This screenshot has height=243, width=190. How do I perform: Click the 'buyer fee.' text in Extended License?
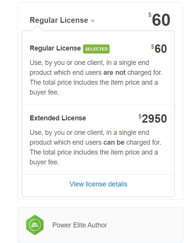[x=44, y=162]
